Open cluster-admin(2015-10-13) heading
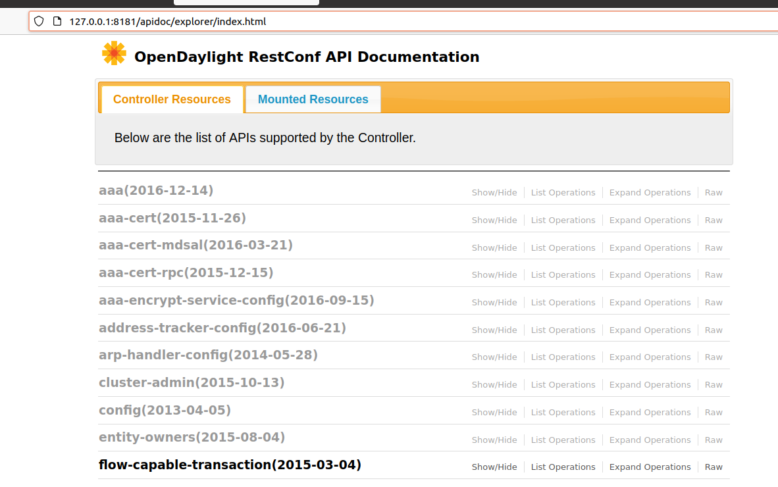Viewport: 778px width, 487px height. coord(192,383)
